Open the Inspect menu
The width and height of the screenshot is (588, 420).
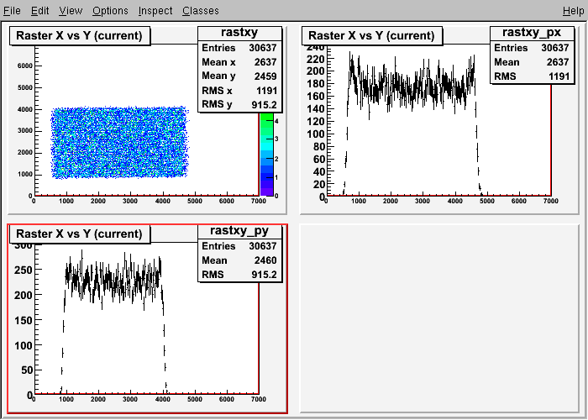(155, 10)
